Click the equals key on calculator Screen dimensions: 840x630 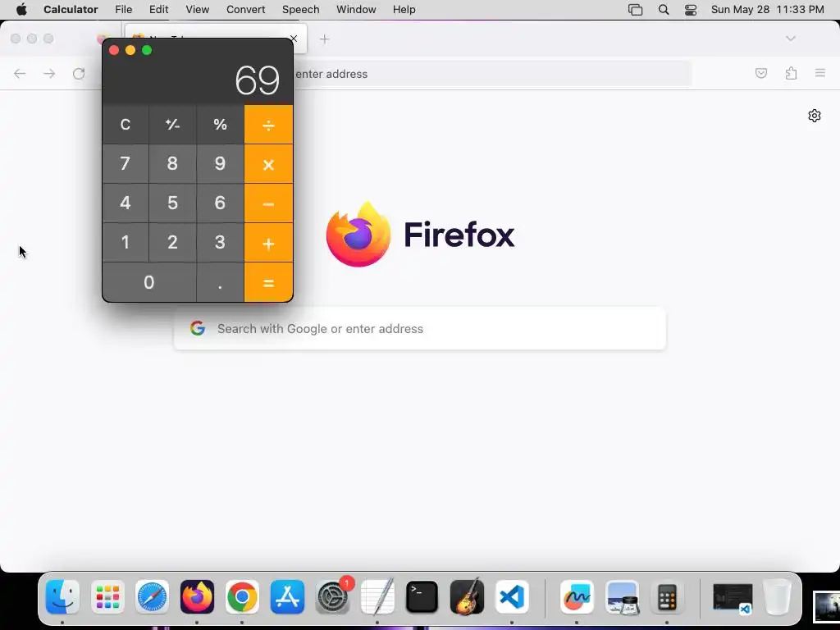tap(268, 282)
